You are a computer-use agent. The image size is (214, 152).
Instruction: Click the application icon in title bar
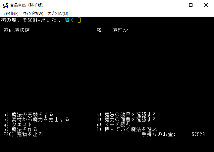click(x=5, y=5)
